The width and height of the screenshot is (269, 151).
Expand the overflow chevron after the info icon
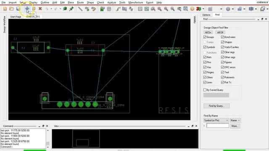(233, 9)
